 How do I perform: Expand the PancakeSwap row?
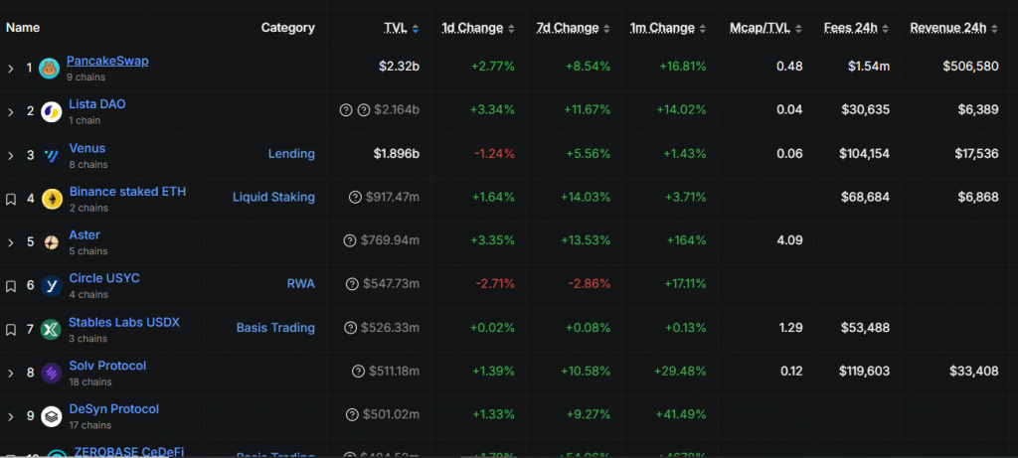coord(11,69)
